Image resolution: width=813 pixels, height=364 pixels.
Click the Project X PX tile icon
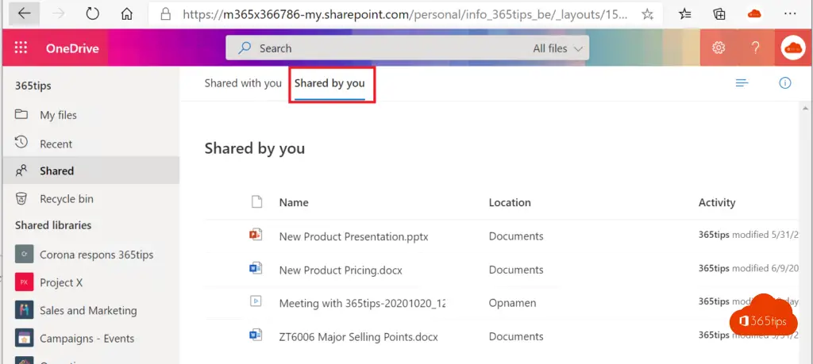point(25,282)
